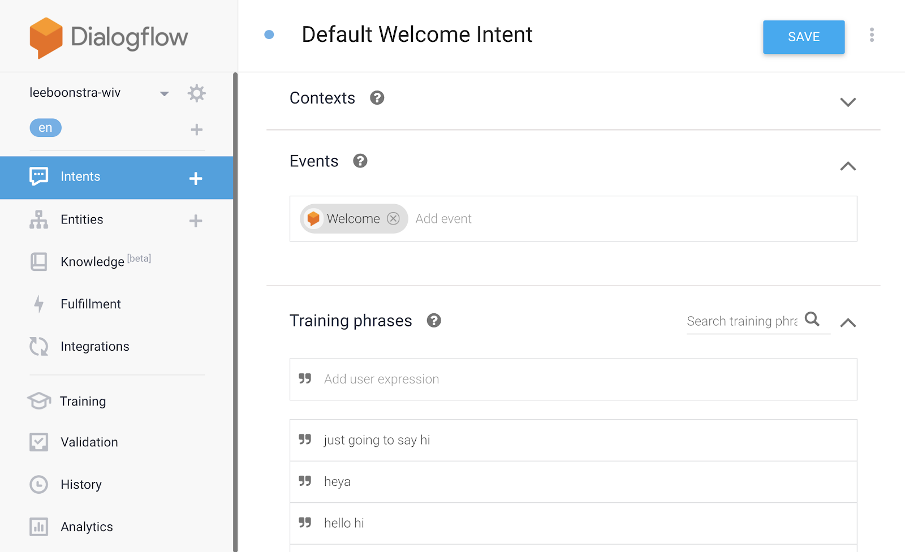Collapse the Training phrases section
Image resolution: width=905 pixels, height=552 pixels.
[847, 323]
